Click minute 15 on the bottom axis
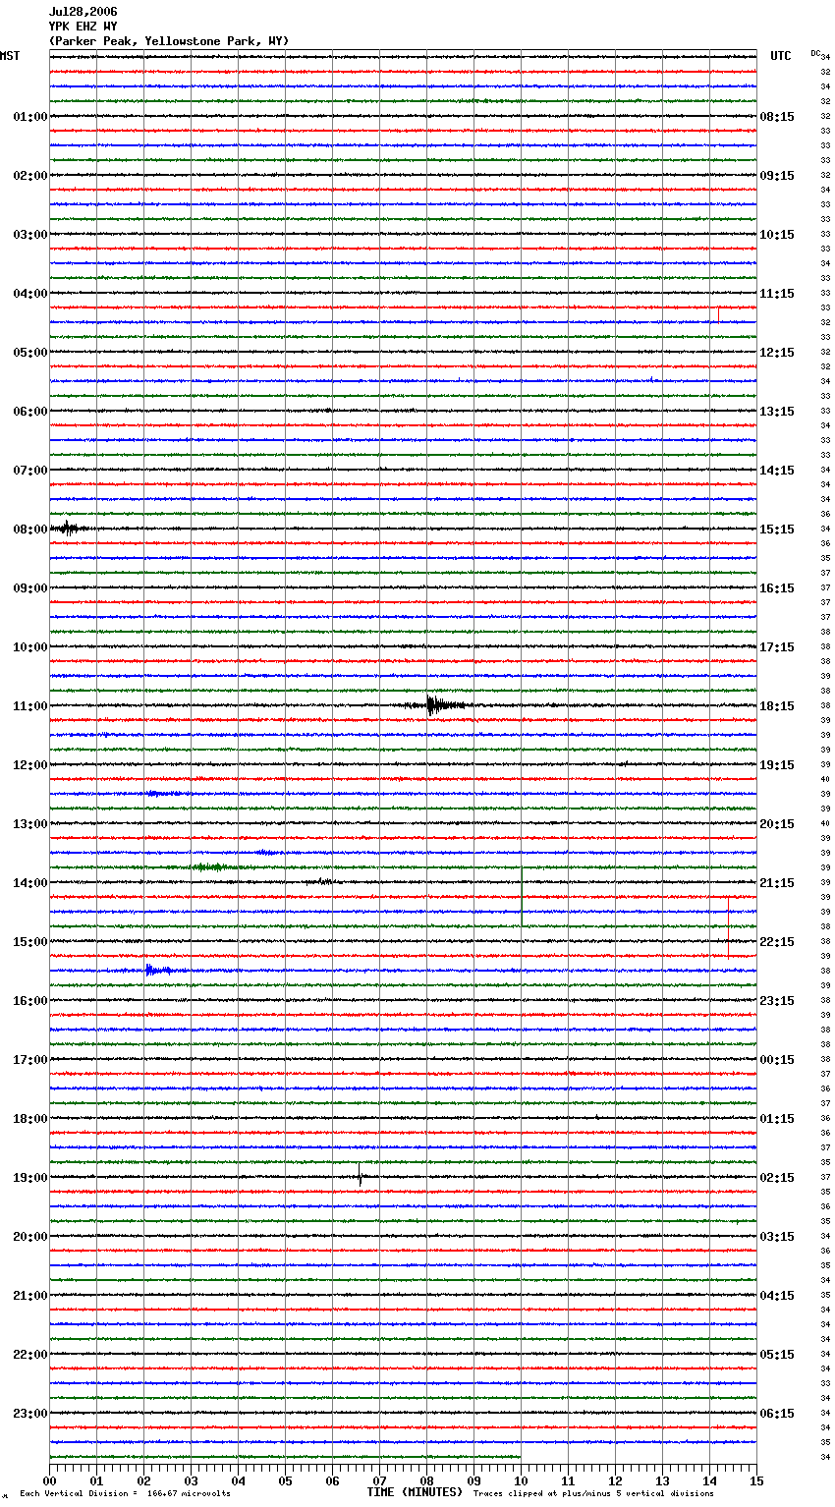This screenshot has width=835, height=1507. (x=756, y=1480)
